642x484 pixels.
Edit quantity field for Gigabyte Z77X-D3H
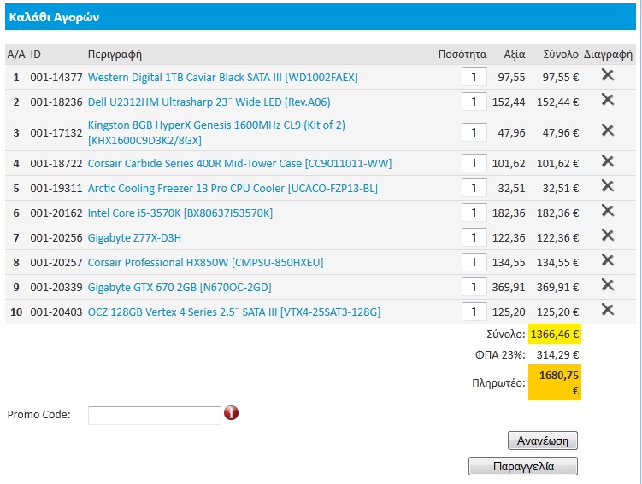pyautogui.click(x=474, y=237)
